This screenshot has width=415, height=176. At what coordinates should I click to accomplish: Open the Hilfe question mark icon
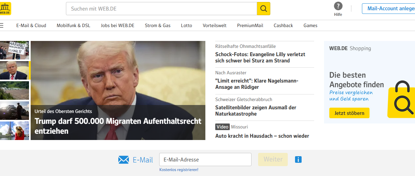click(338, 6)
